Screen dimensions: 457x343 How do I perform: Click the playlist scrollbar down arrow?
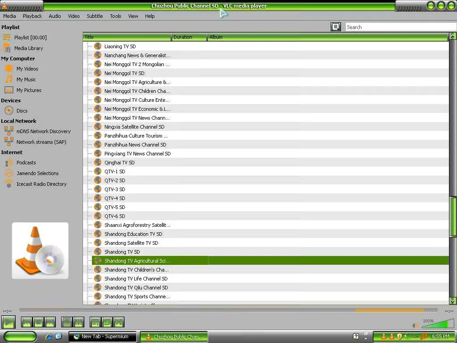pyautogui.click(x=453, y=301)
